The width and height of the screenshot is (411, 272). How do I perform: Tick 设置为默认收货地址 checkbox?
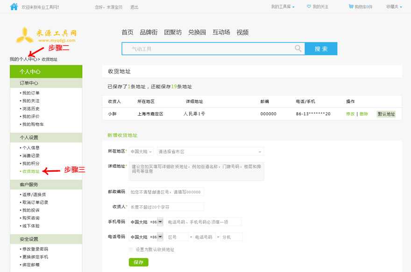131,250
